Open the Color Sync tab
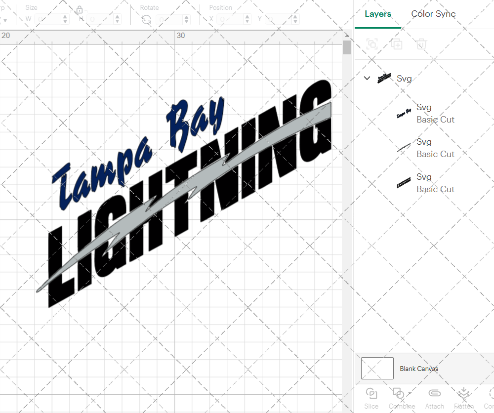 [x=433, y=14]
